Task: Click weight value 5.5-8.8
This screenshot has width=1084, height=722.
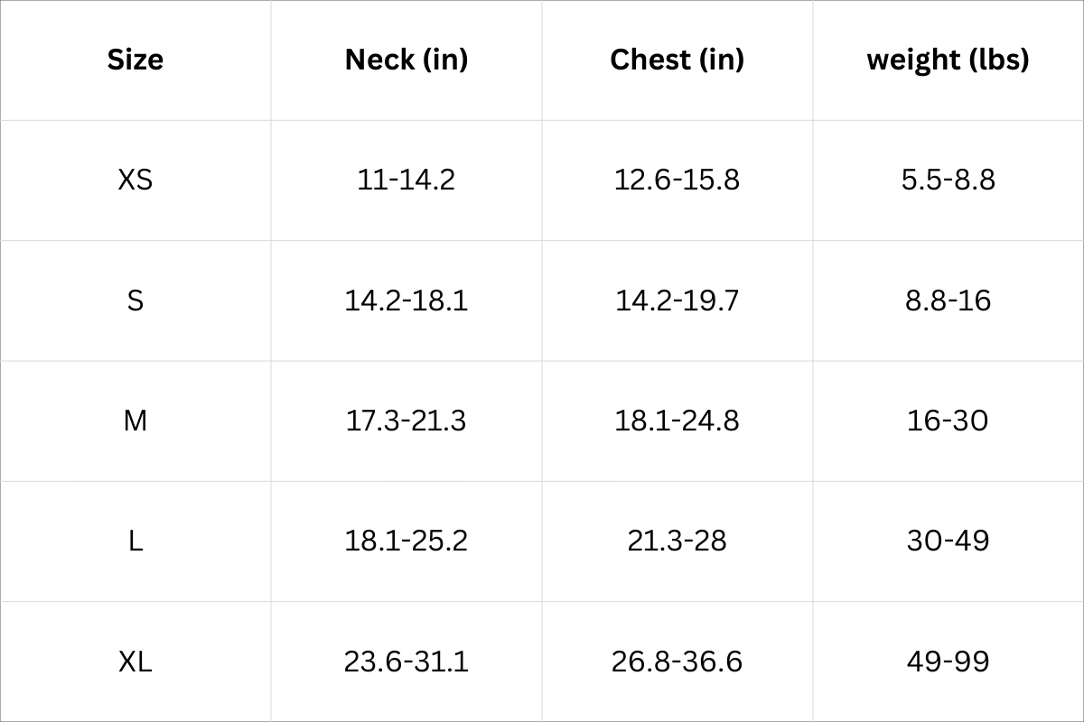Action: coord(948,180)
